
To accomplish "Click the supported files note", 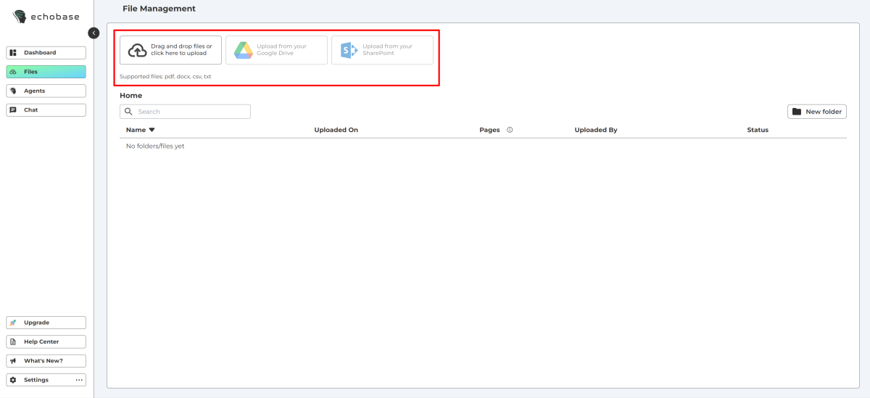I will tap(165, 76).
